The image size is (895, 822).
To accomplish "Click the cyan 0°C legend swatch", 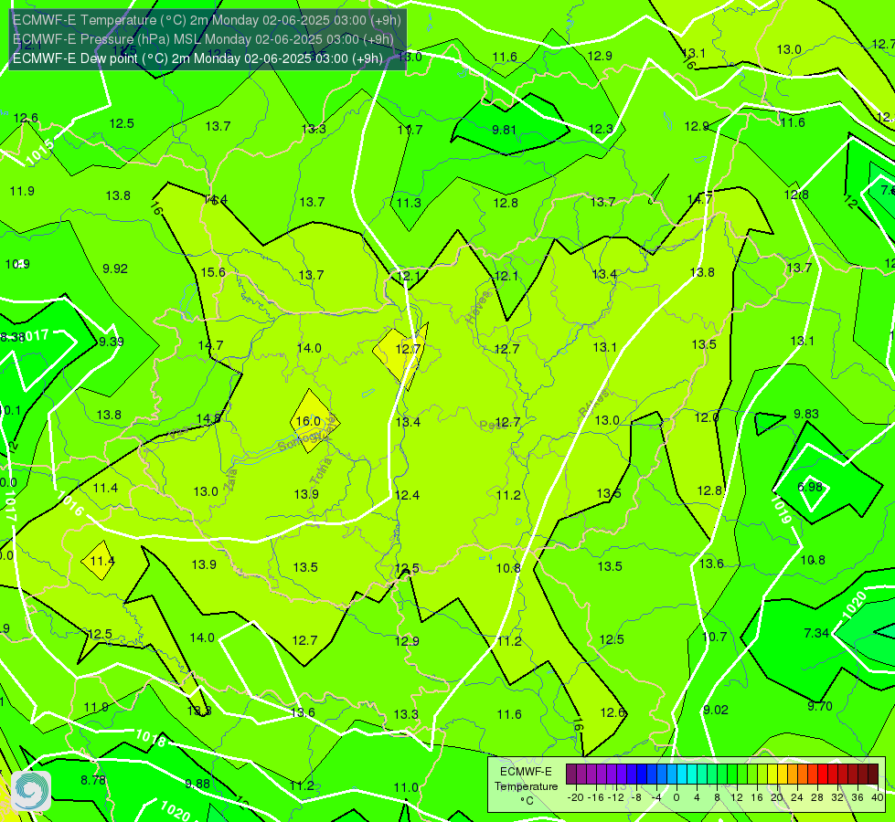I will 682,775.
